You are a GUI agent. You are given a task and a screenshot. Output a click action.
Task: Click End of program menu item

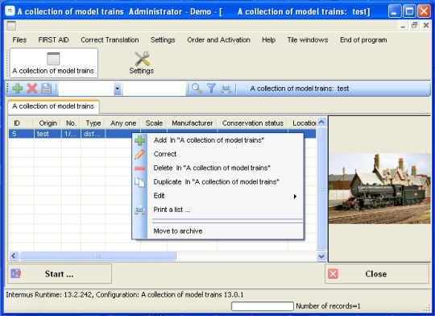coord(363,40)
